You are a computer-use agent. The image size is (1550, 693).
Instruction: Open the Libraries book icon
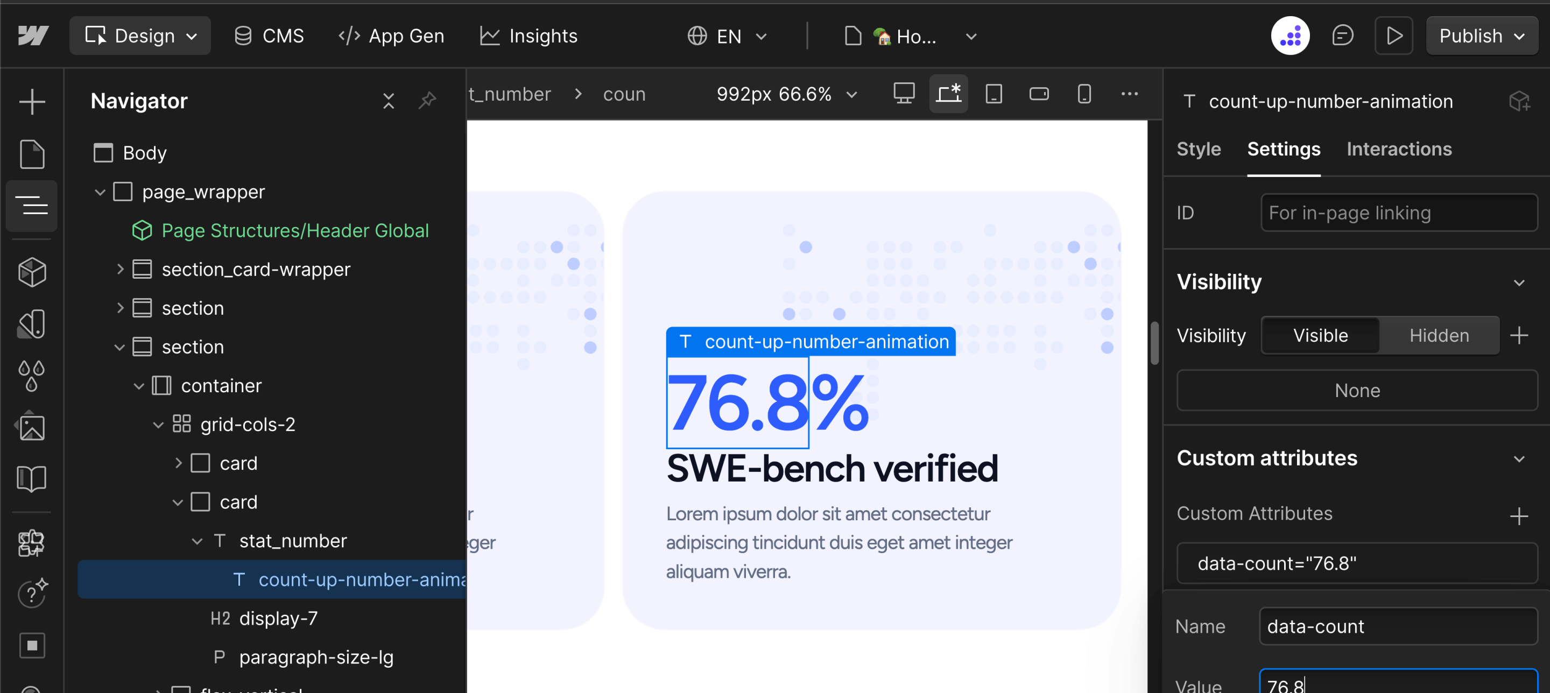click(x=32, y=479)
